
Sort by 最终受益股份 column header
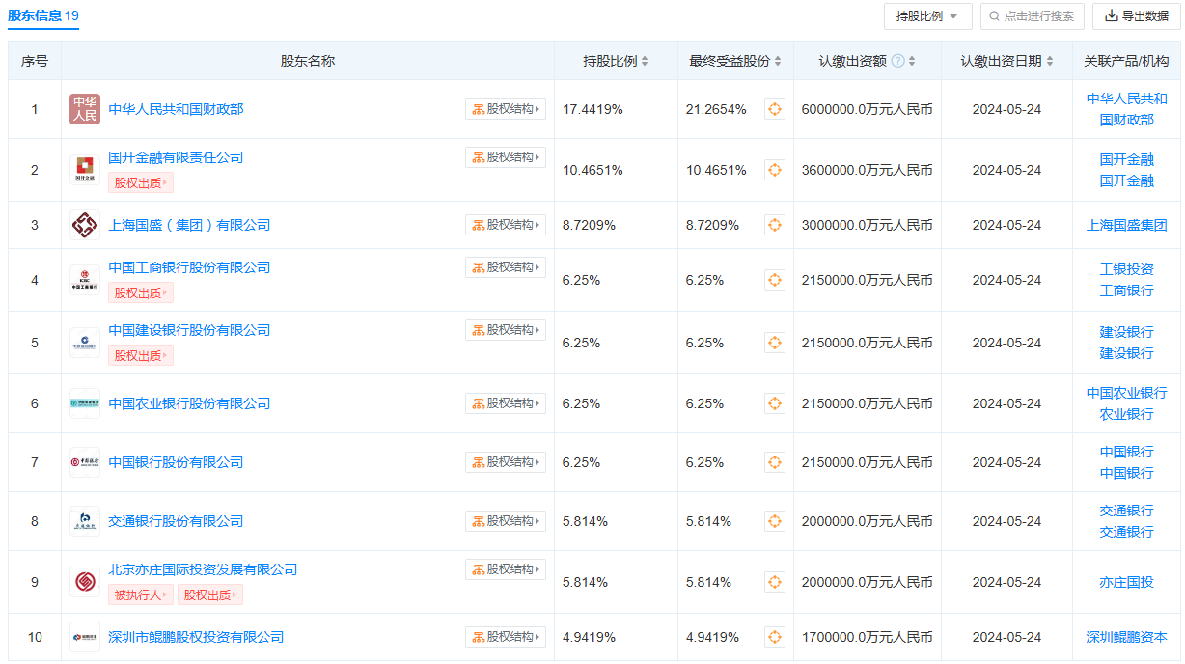pos(734,61)
